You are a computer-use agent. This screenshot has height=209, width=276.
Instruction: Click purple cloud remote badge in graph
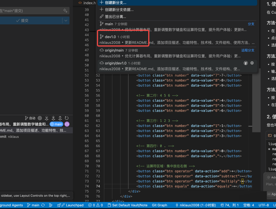[x=67, y=124]
